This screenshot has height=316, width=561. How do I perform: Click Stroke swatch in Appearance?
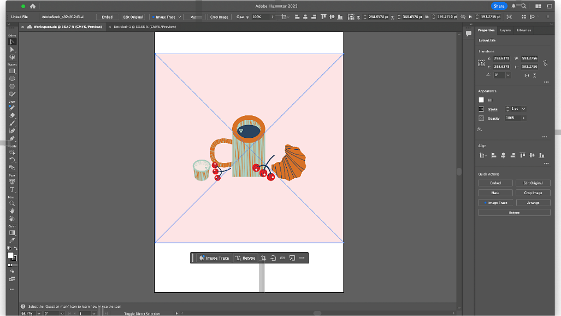481,109
